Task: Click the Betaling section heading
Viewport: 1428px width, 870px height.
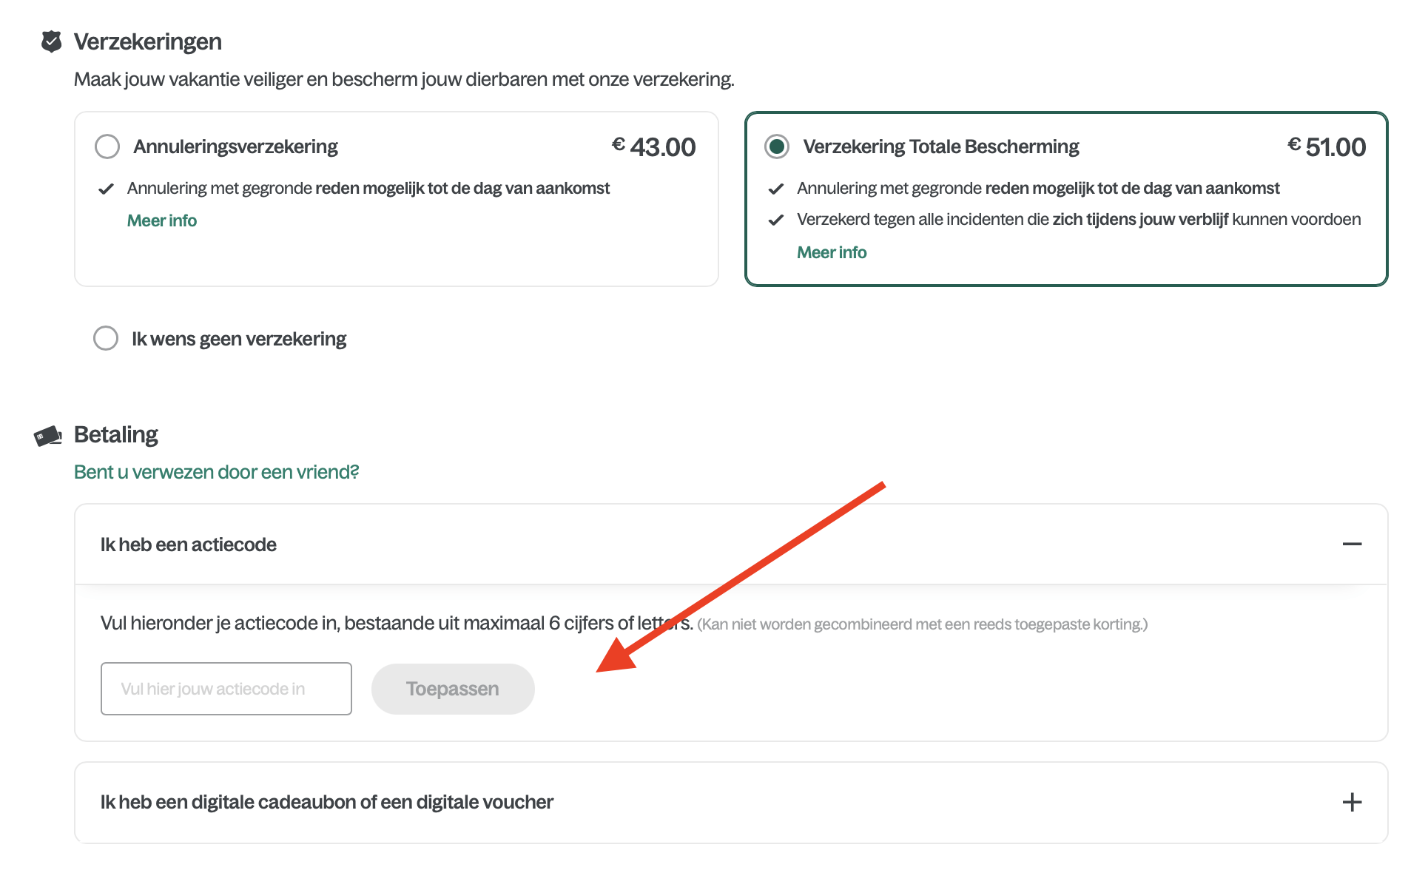Action: tap(116, 434)
